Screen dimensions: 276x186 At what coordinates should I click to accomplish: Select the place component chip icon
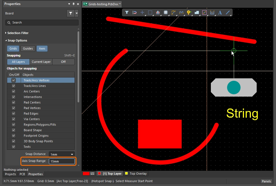[166, 12]
